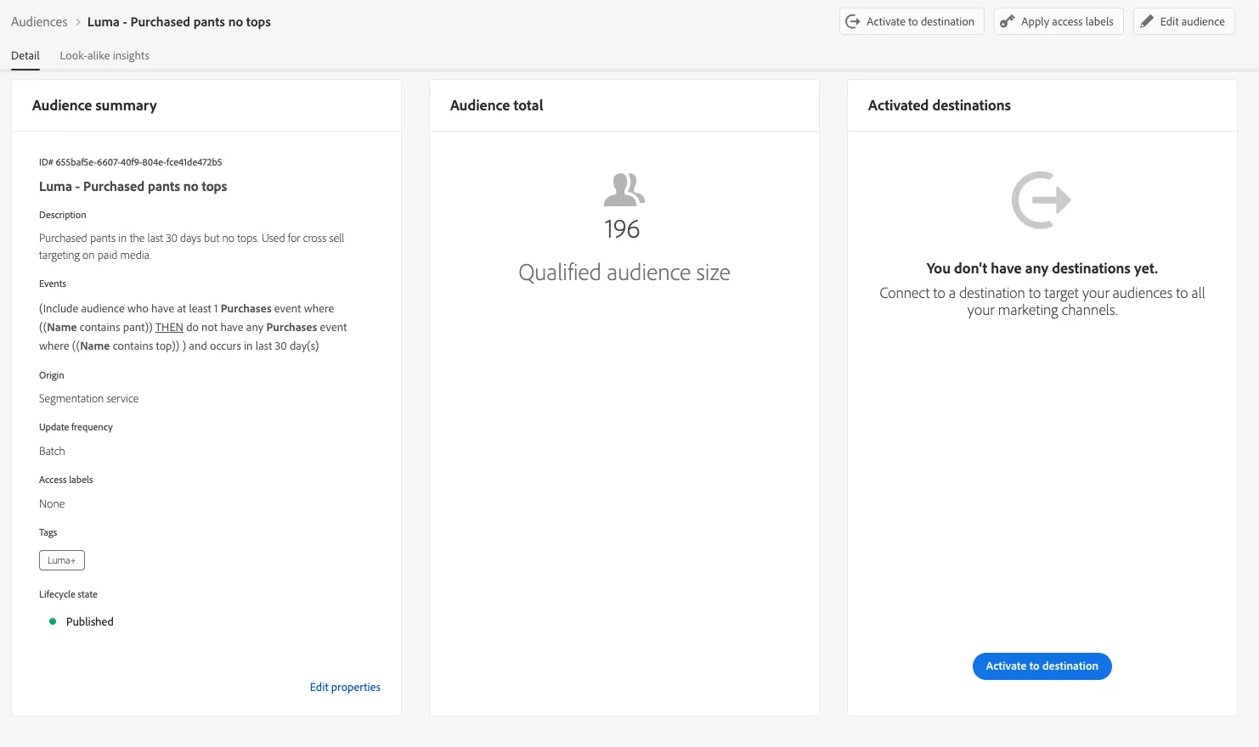Open Edit properties link
Viewport: 1259px width, 747px height.
click(345, 688)
